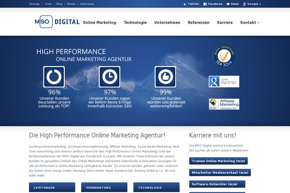Click the Email speech bubble icon
290x193 pixels.
[228, 4]
